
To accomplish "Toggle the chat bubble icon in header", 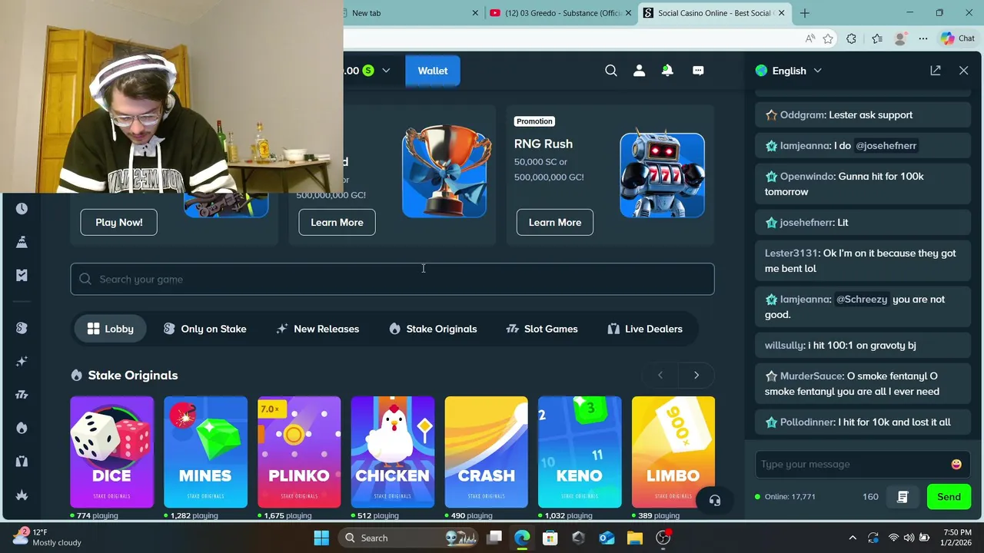I will (x=698, y=71).
